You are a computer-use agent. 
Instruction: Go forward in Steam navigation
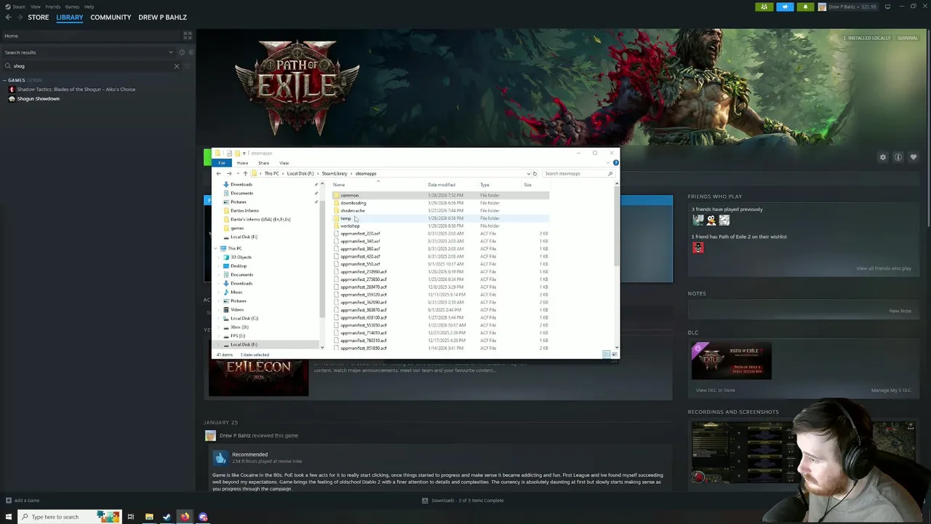point(20,17)
